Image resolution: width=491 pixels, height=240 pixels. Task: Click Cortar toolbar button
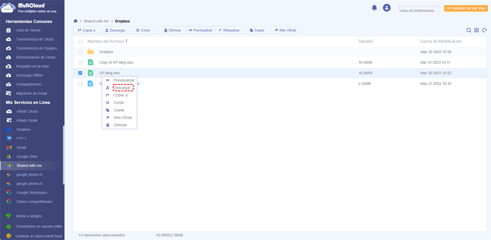coord(143,30)
